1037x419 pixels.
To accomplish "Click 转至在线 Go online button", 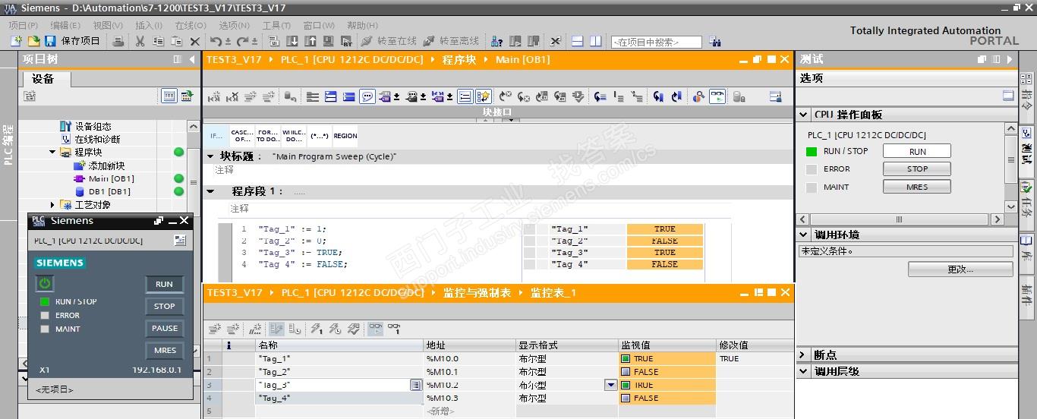I will point(389,41).
